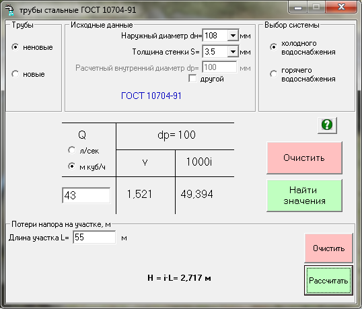Click the green 'Найти значения' button
The height and width of the screenshot is (309, 362).
click(304, 196)
